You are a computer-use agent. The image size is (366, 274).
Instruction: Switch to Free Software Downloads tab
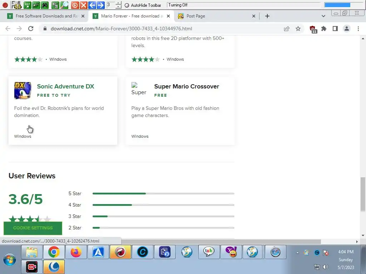(x=46, y=16)
